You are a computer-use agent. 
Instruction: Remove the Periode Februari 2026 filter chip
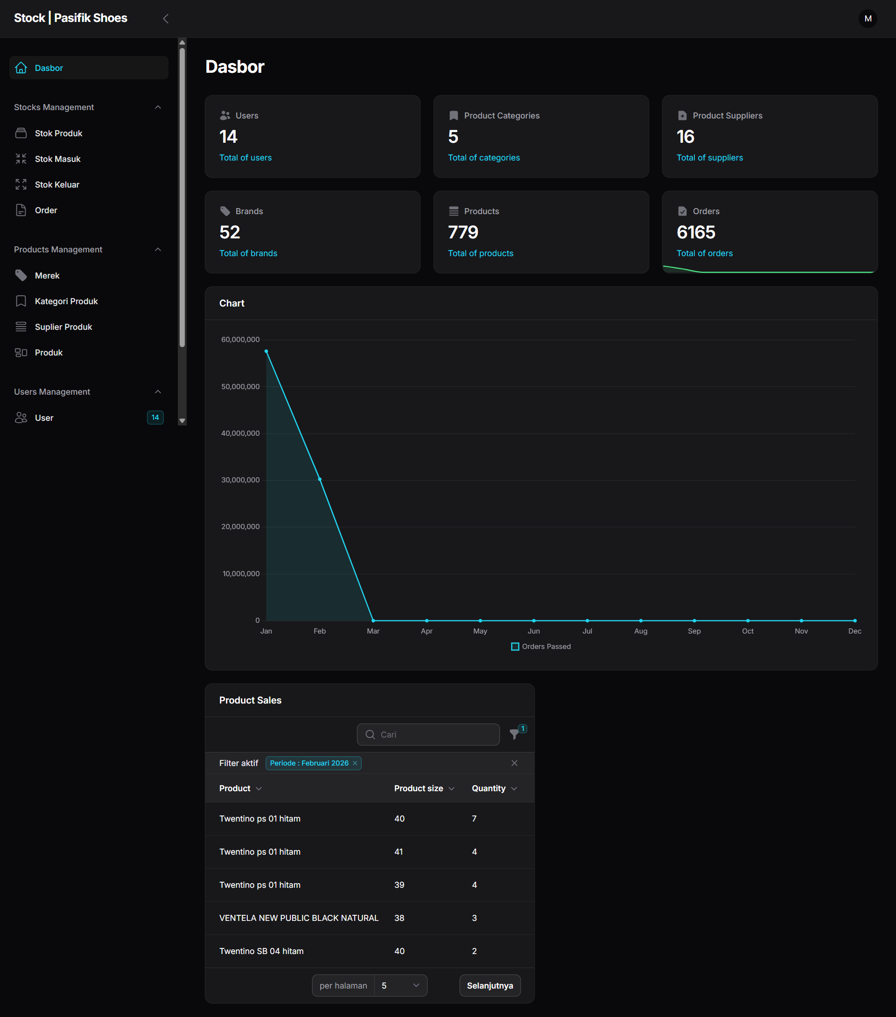click(355, 763)
